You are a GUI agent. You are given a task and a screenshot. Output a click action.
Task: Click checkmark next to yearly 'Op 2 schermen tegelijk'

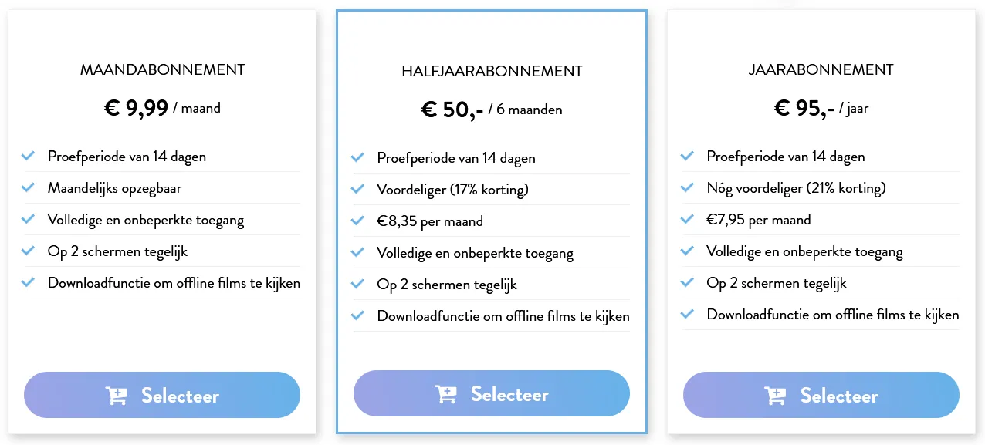click(687, 282)
